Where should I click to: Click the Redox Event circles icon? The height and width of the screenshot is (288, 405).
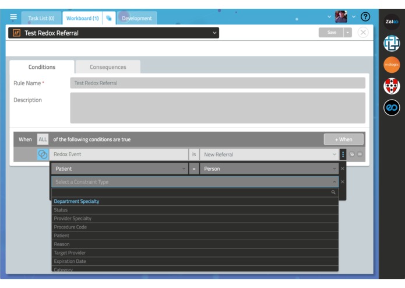[43, 154]
